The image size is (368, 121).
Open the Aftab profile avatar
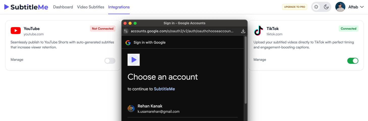tap(340, 7)
